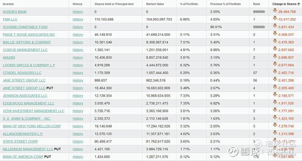Viewport: 302px width, 161px height.
Task: Open EDGEWOOD MANAGEMENT LLC link
Action: click(x=28, y=103)
